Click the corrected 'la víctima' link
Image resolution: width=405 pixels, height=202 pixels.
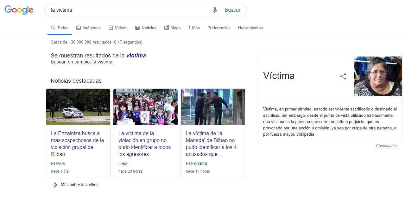click(133, 56)
